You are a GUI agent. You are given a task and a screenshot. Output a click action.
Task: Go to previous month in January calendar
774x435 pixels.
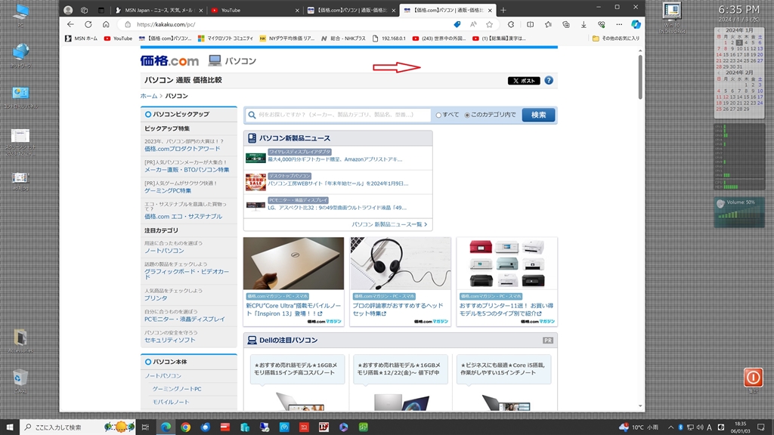(719, 30)
